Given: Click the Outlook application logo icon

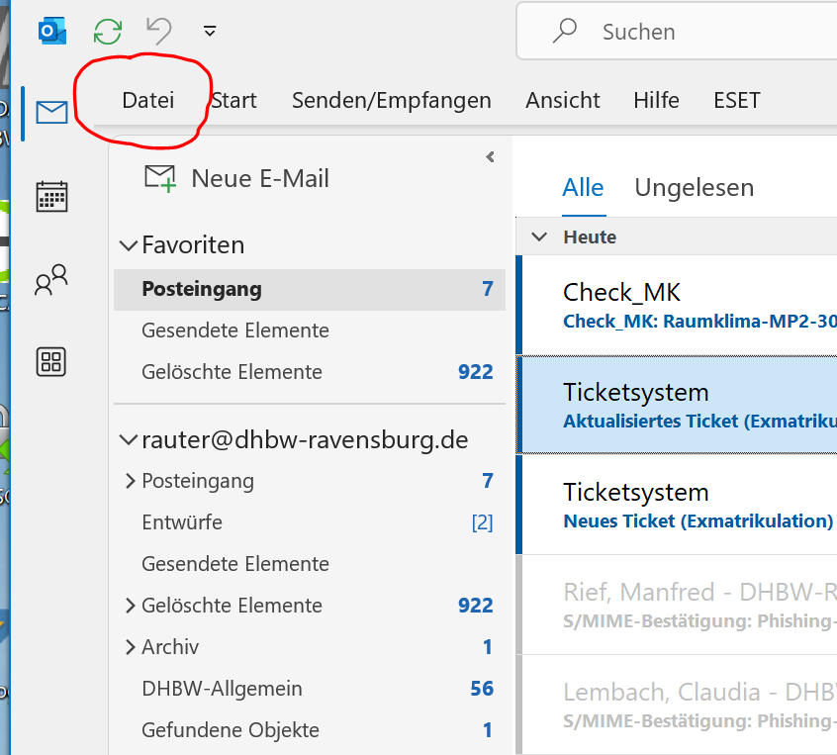Looking at the screenshot, I should (52, 31).
